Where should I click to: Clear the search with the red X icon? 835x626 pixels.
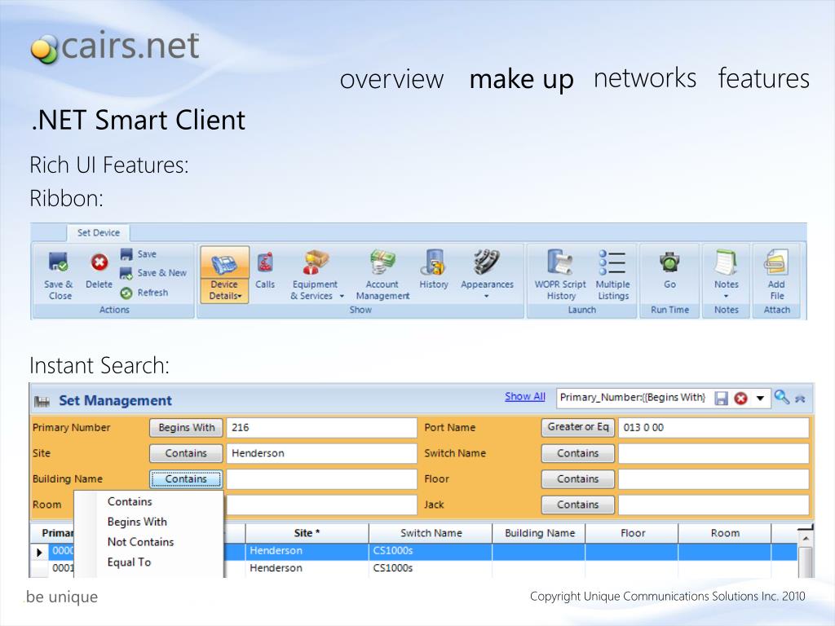740,398
